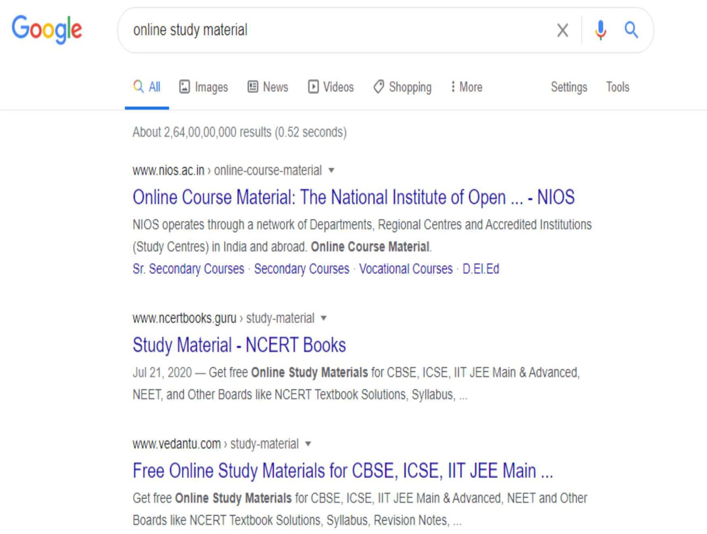Open the D.El.Ed sitelink

(481, 269)
